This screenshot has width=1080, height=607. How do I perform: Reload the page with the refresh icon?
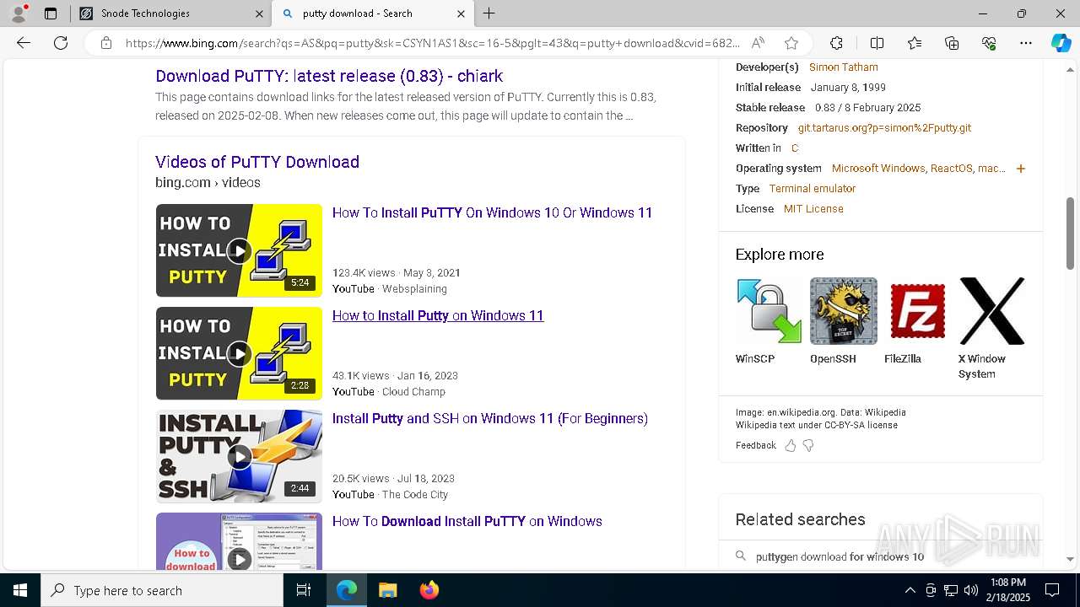click(x=61, y=43)
